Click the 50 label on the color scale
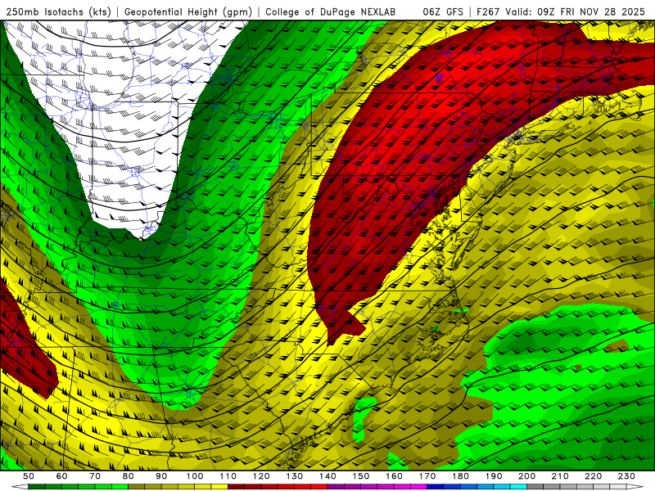The height and width of the screenshot is (491, 655). pos(29,476)
